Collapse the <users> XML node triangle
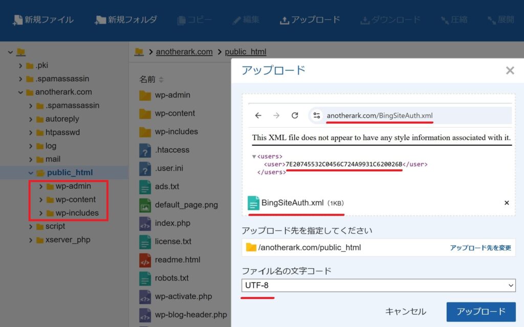This screenshot has width=524, height=327. [254, 156]
